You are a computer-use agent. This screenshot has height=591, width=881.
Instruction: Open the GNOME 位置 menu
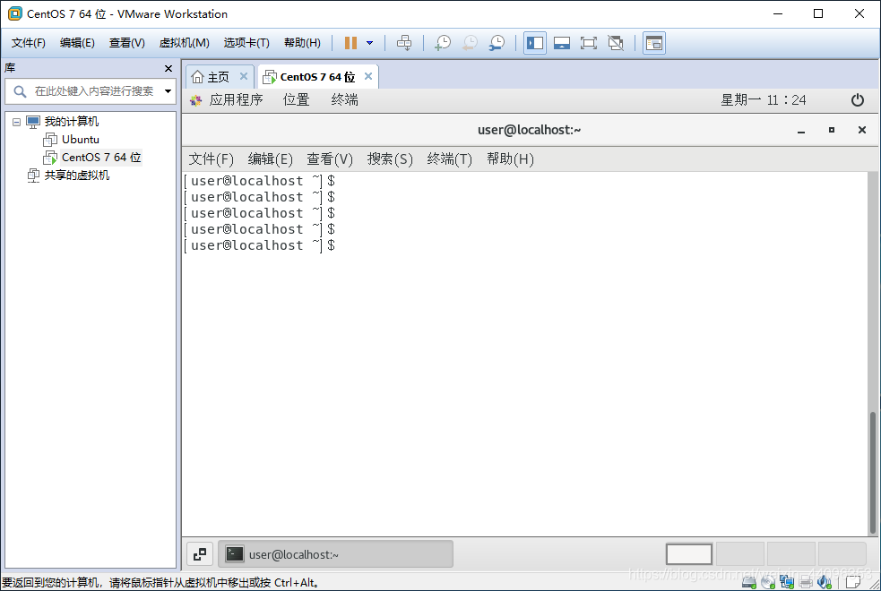pyautogui.click(x=296, y=100)
